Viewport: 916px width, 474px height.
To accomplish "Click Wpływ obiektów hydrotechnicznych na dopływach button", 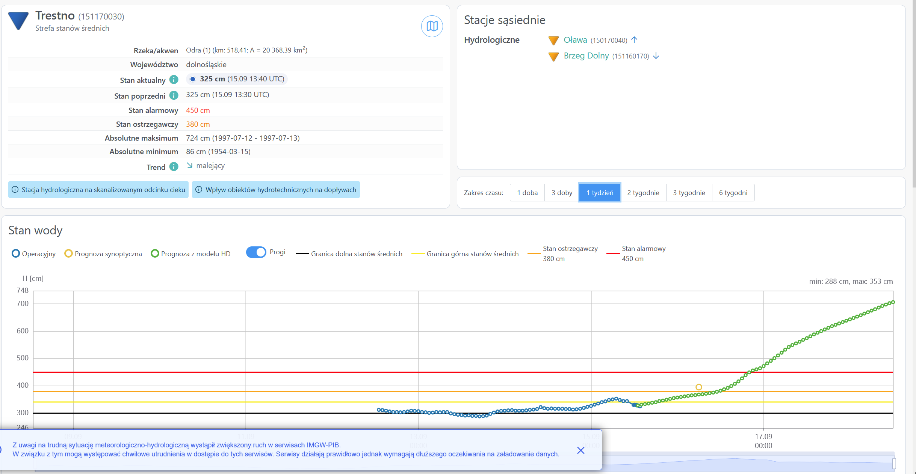I will 276,190.
